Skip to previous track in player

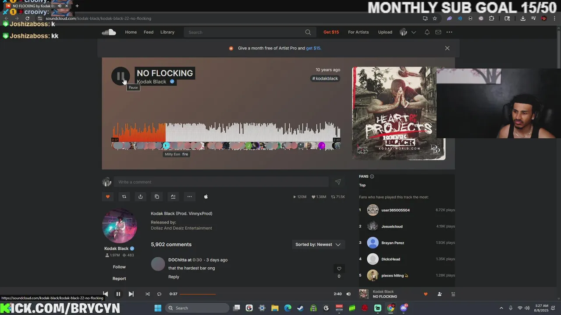pos(105,294)
